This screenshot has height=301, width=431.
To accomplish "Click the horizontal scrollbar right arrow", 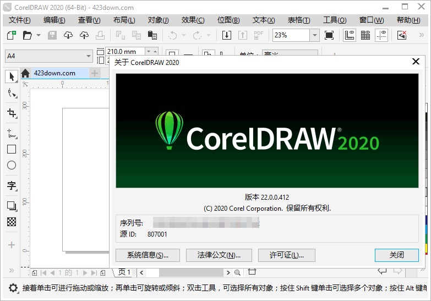I will click(x=228, y=272).
